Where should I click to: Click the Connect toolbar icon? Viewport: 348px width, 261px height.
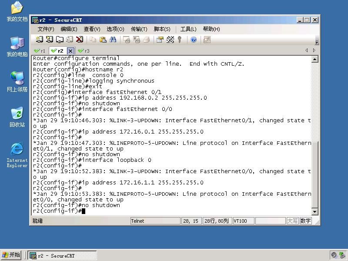pyautogui.click(x=40, y=40)
